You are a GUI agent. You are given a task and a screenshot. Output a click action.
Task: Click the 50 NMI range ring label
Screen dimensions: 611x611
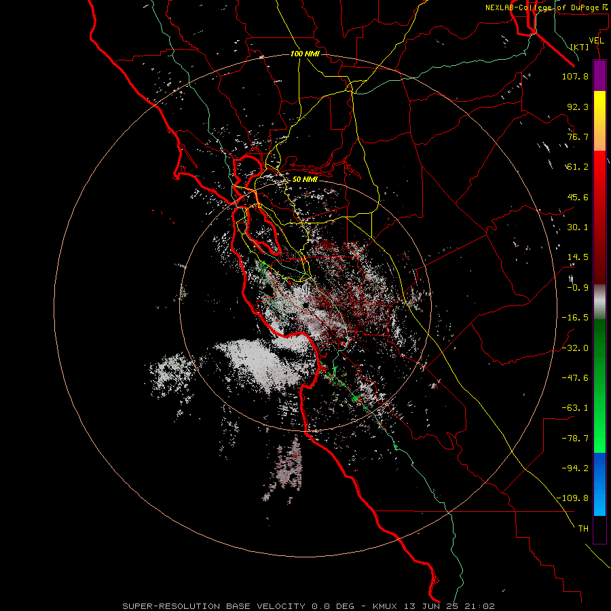point(305,179)
